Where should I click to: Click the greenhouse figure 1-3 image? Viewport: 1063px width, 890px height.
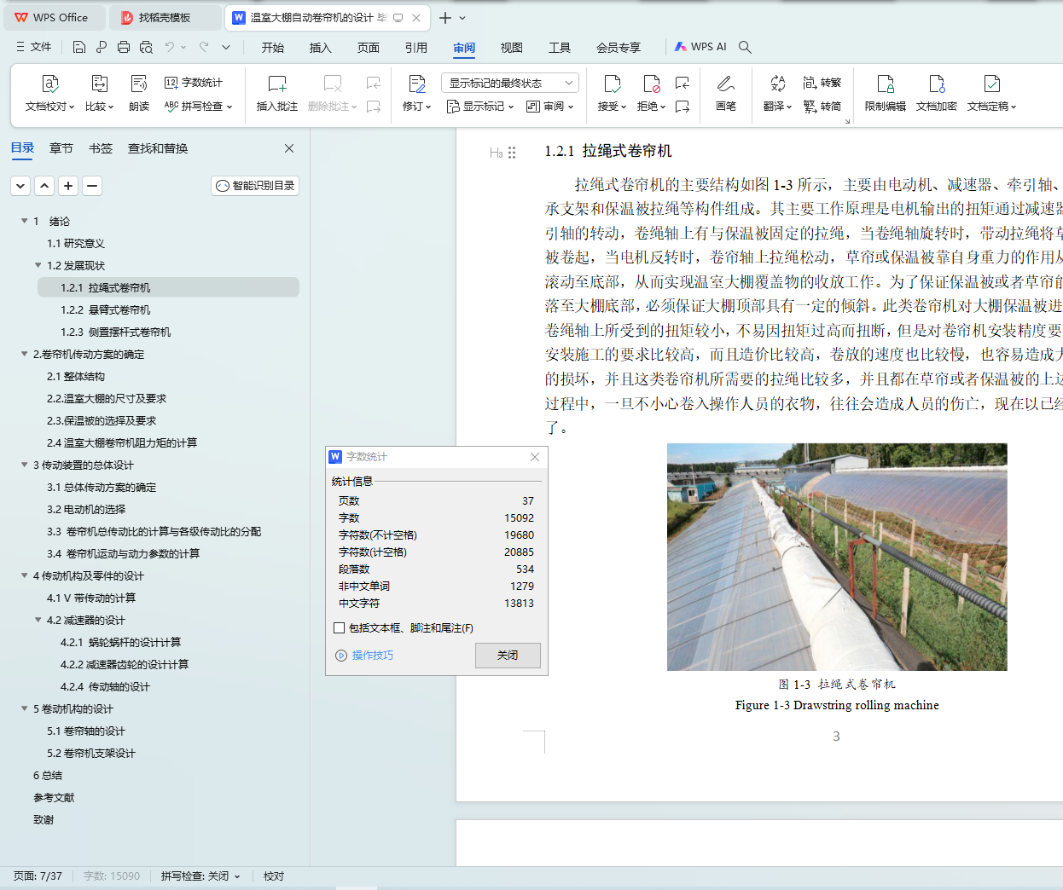pyautogui.click(x=837, y=557)
